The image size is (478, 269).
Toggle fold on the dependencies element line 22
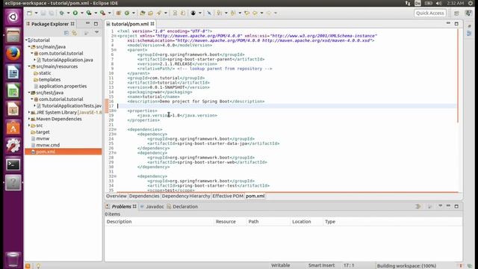[115, 129]
